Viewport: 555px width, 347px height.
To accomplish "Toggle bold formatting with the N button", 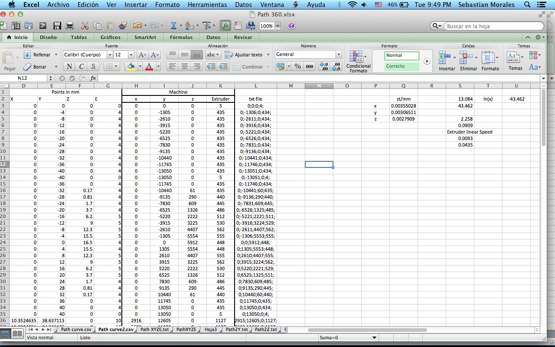I will 69,66.
